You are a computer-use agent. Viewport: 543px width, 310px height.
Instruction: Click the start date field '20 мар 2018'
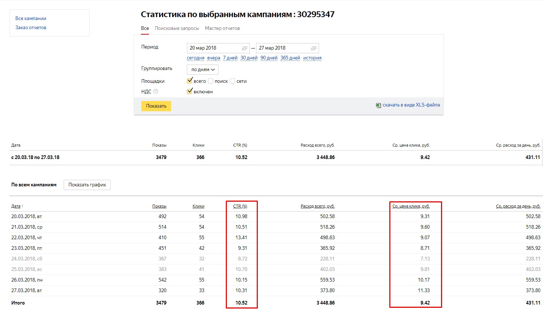(x=218, y=48)
